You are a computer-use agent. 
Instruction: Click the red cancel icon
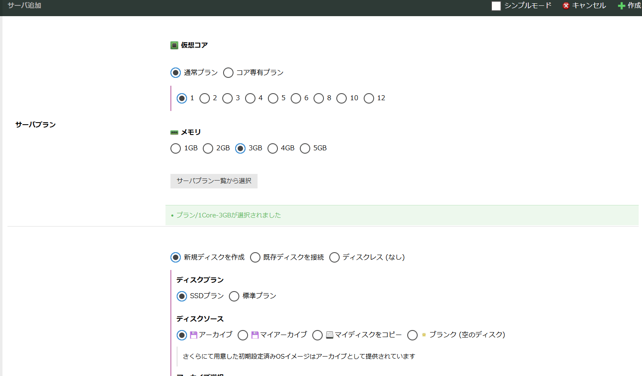(566, 6)
